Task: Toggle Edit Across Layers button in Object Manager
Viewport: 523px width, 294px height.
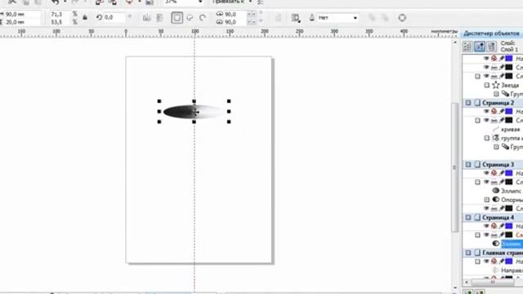Action: tap(480, 47)
